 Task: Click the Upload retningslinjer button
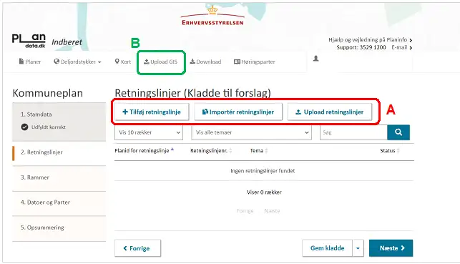(x=330, y=112)
